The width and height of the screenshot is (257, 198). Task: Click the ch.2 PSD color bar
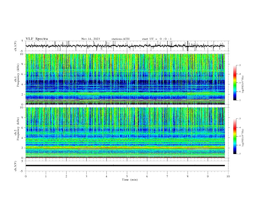235,136
